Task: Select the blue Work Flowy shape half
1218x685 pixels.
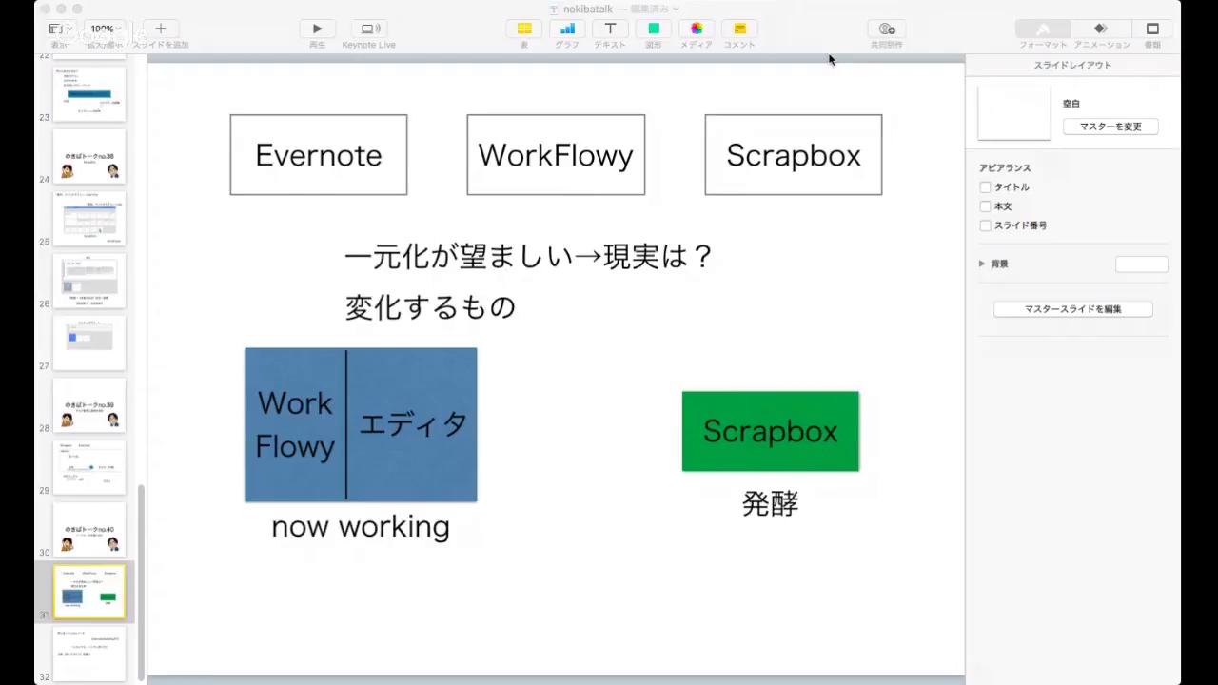Action: coord(295,424)
